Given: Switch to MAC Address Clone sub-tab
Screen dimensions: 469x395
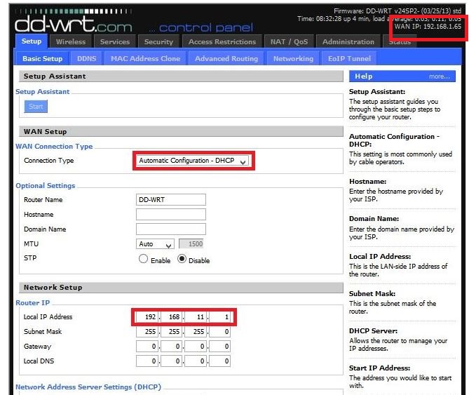Looking at the screenshot, I should (145, 58).
